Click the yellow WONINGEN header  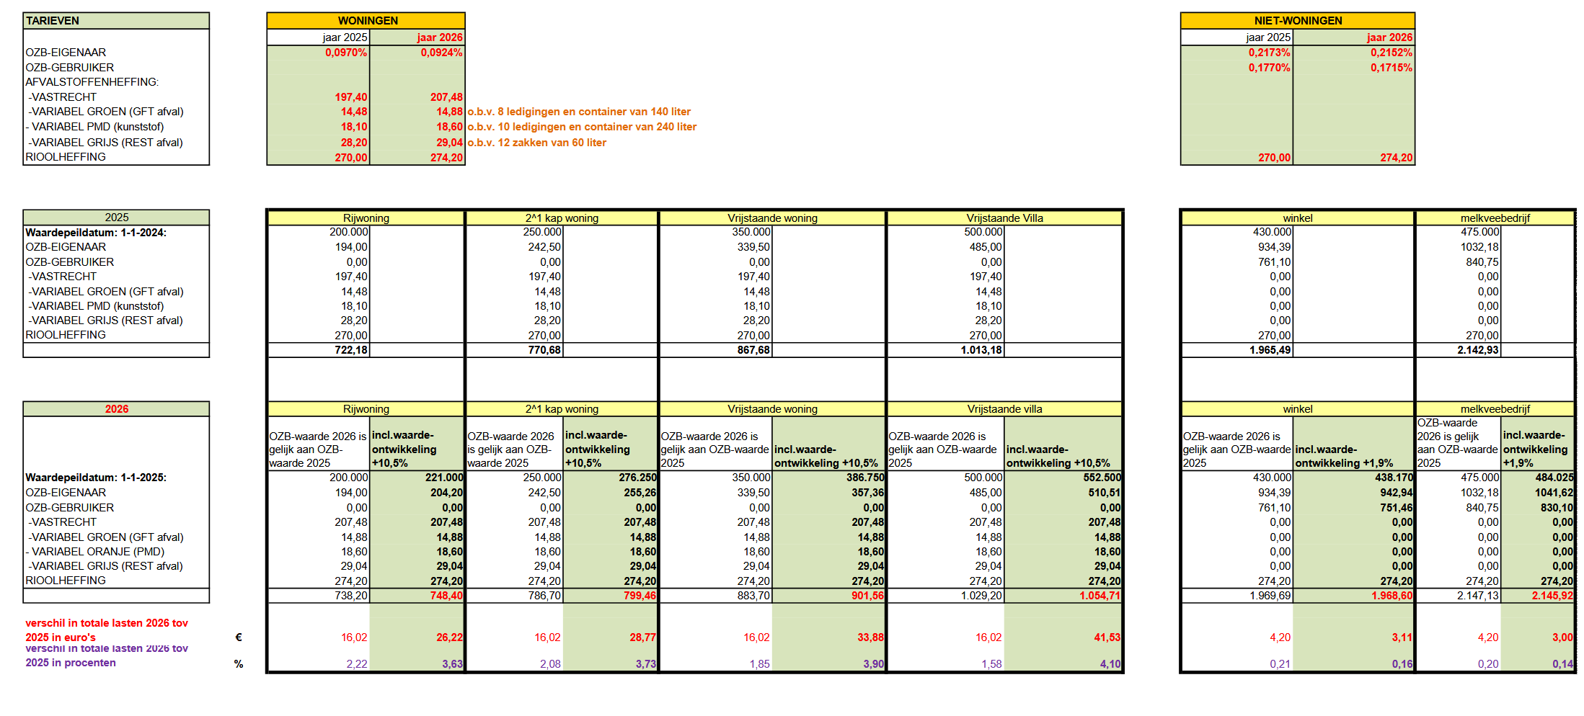pyautogui.click(x=366, y=20)
